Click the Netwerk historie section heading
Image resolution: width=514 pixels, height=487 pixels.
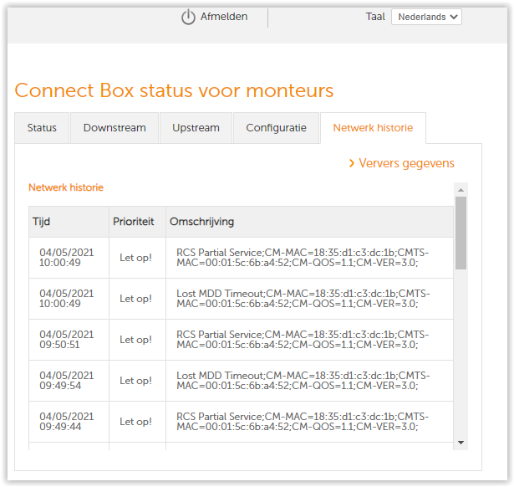66,187
